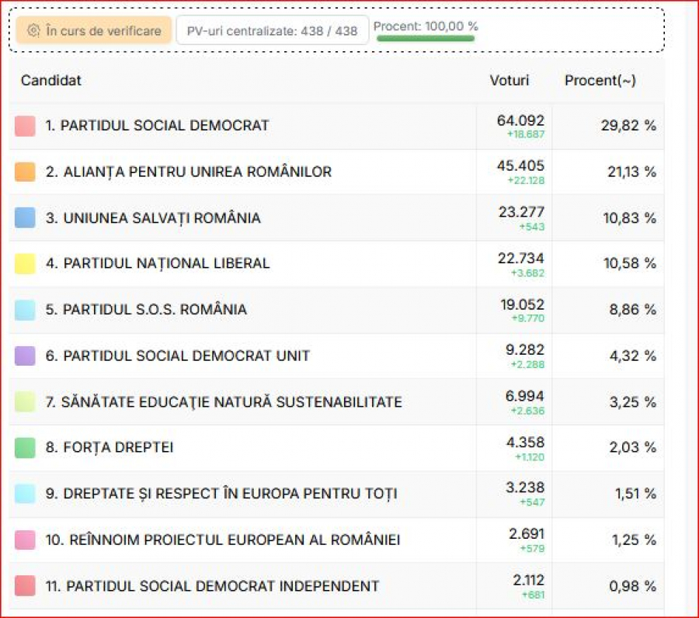The image size is (699, 618).
Task: Click vote count 3.238
Action: click(x=525, y=488)
